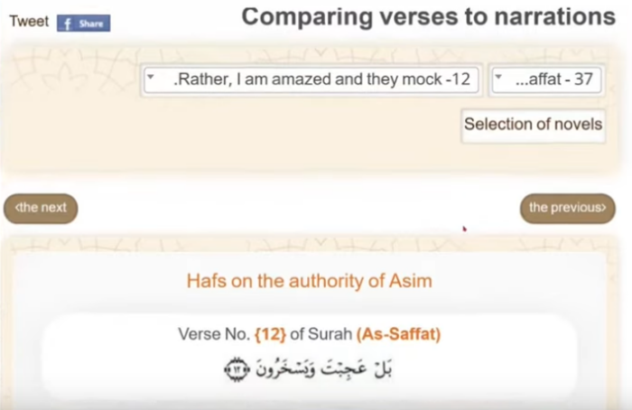Go to the previous verse
Screen dimensions: 632x410
tap(568, 208)
